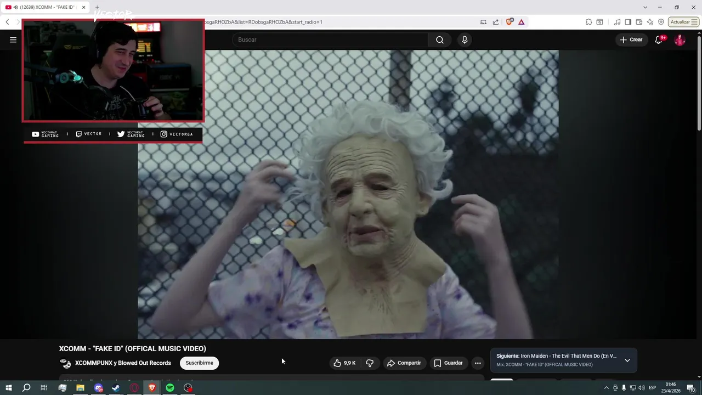Image resolution: width=702 pixels, height=395 pixels.
Task: Click the share page icon in address bar
Action: click(x=496, y=22)
